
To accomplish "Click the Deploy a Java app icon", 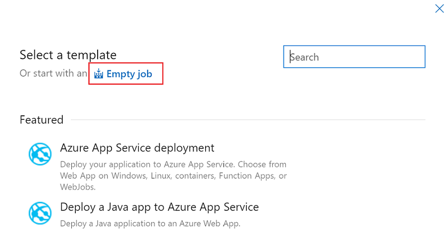I will click(40, 213).
